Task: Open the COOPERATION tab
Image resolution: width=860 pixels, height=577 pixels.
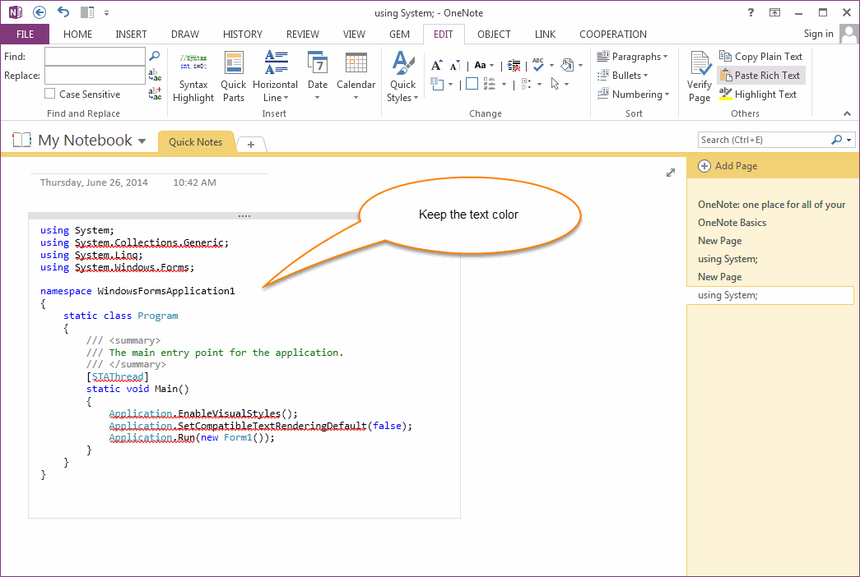Action: point(612,34)
